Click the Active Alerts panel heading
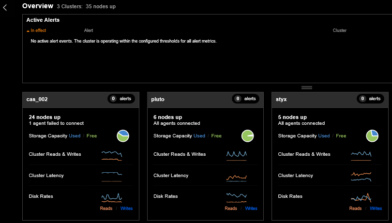 click(x=43, y=20)
